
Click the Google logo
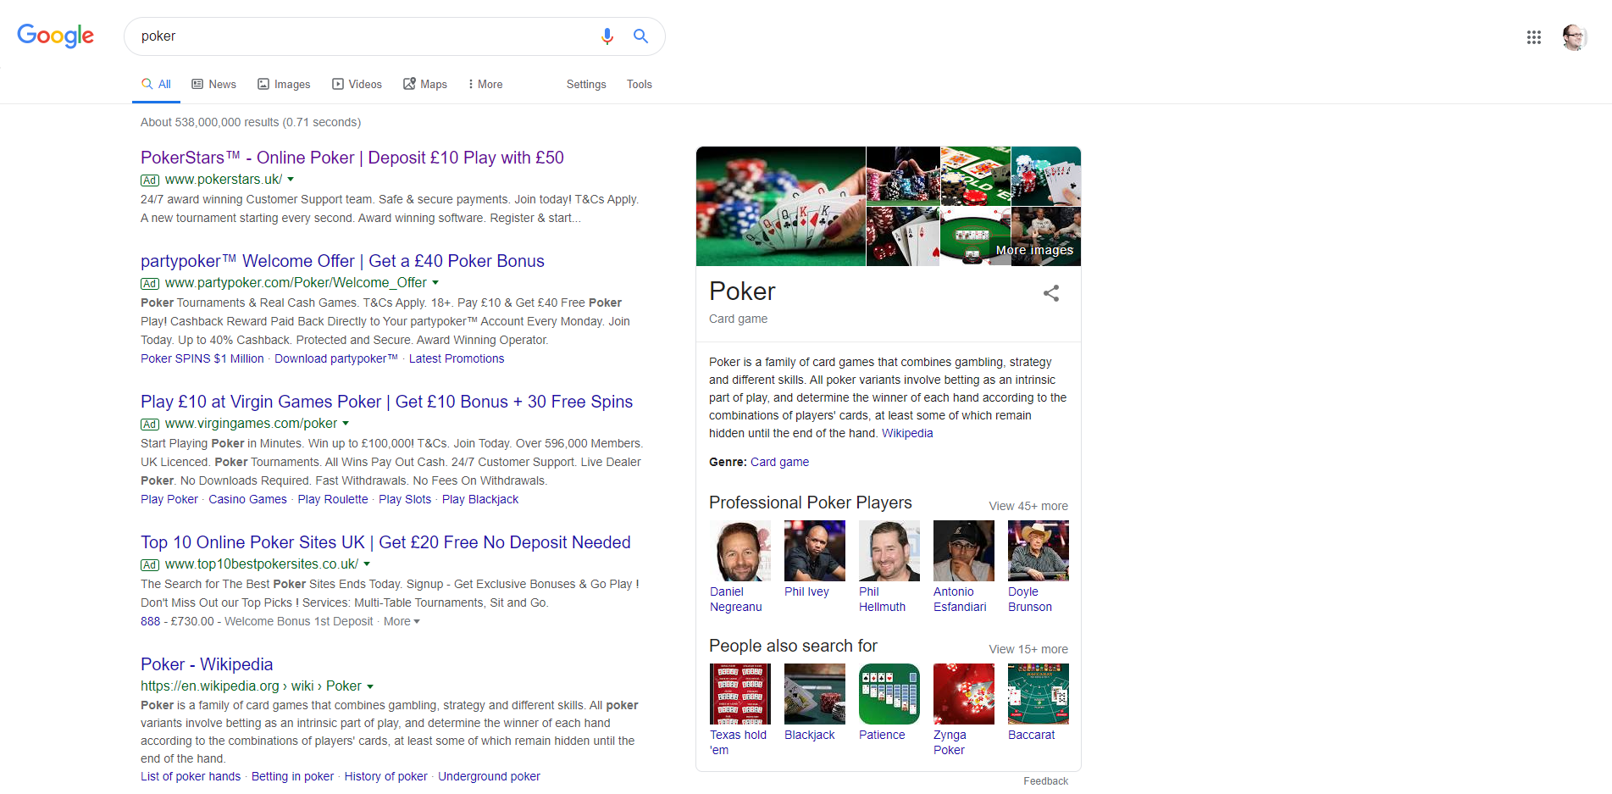click(55, 36)
